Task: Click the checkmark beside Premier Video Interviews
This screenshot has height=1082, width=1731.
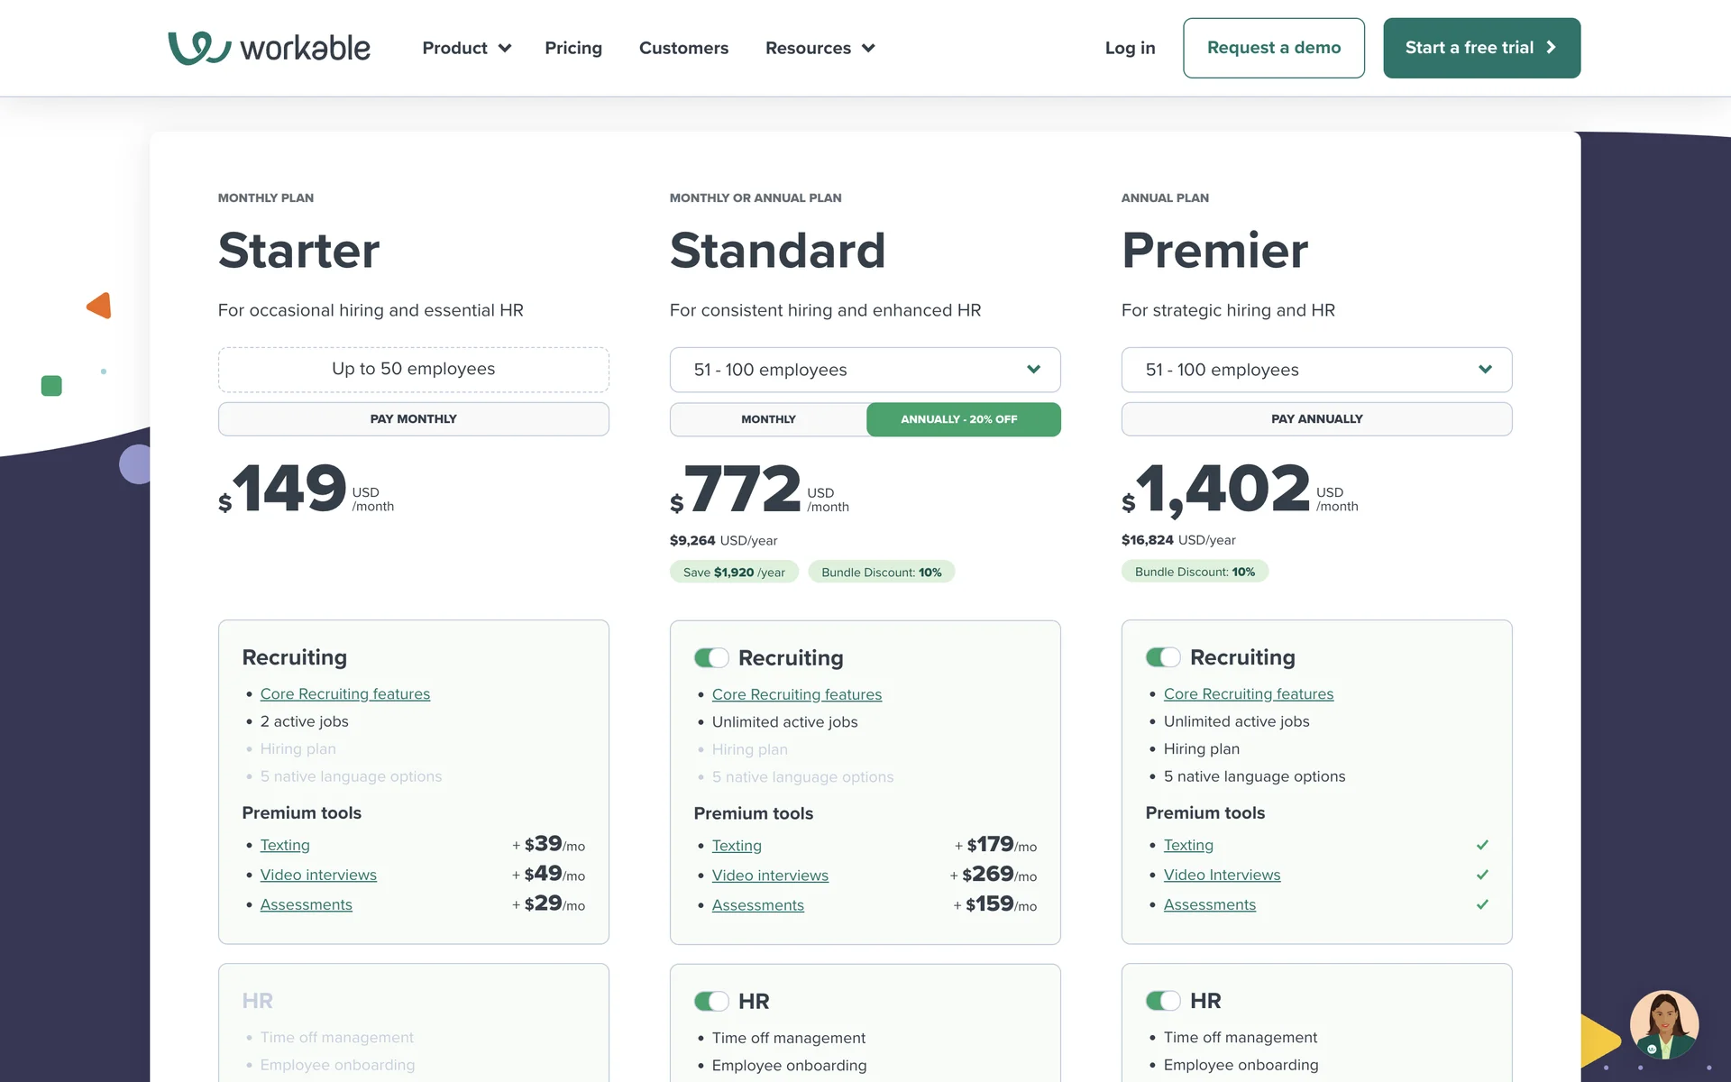Action: pyautogui.click(x=1482, y=875)
